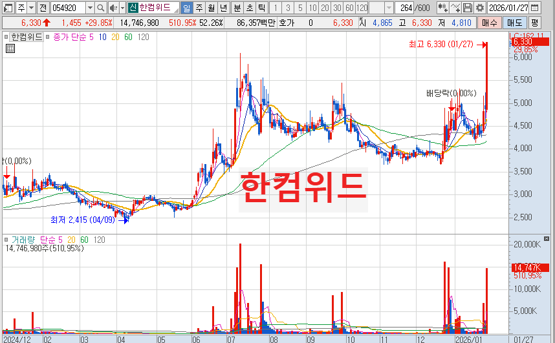Click the grid table icon under legend

[x=10, y=48]
